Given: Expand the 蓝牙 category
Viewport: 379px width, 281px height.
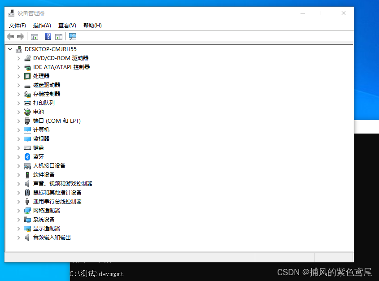Looking at the screenshot, I should (18, 157).
